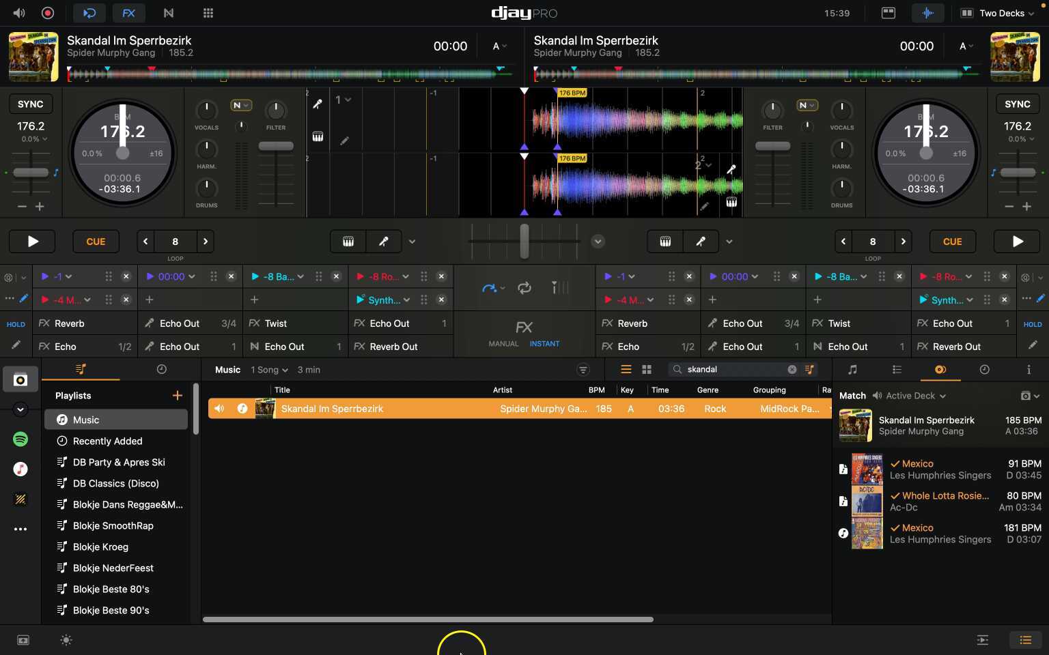Click the Apple Music source icon
Image resolution: width=1049 pixels, height=655 pixels.
point(20,469)
